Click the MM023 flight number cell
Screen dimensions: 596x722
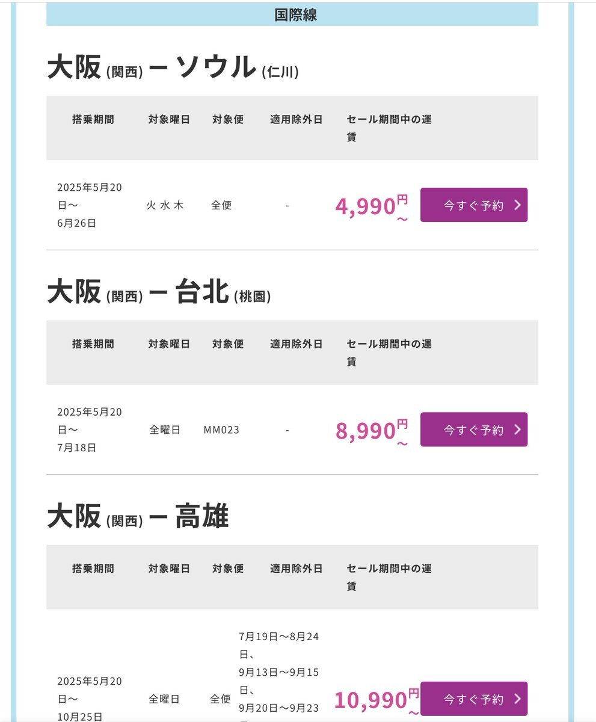(221, 430)
